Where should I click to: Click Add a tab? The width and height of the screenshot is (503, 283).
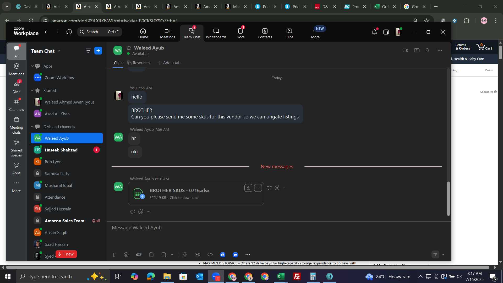point(169,63)
